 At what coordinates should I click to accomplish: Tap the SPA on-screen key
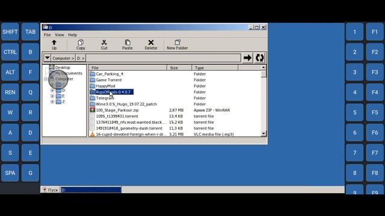click(x=10, y=173)
